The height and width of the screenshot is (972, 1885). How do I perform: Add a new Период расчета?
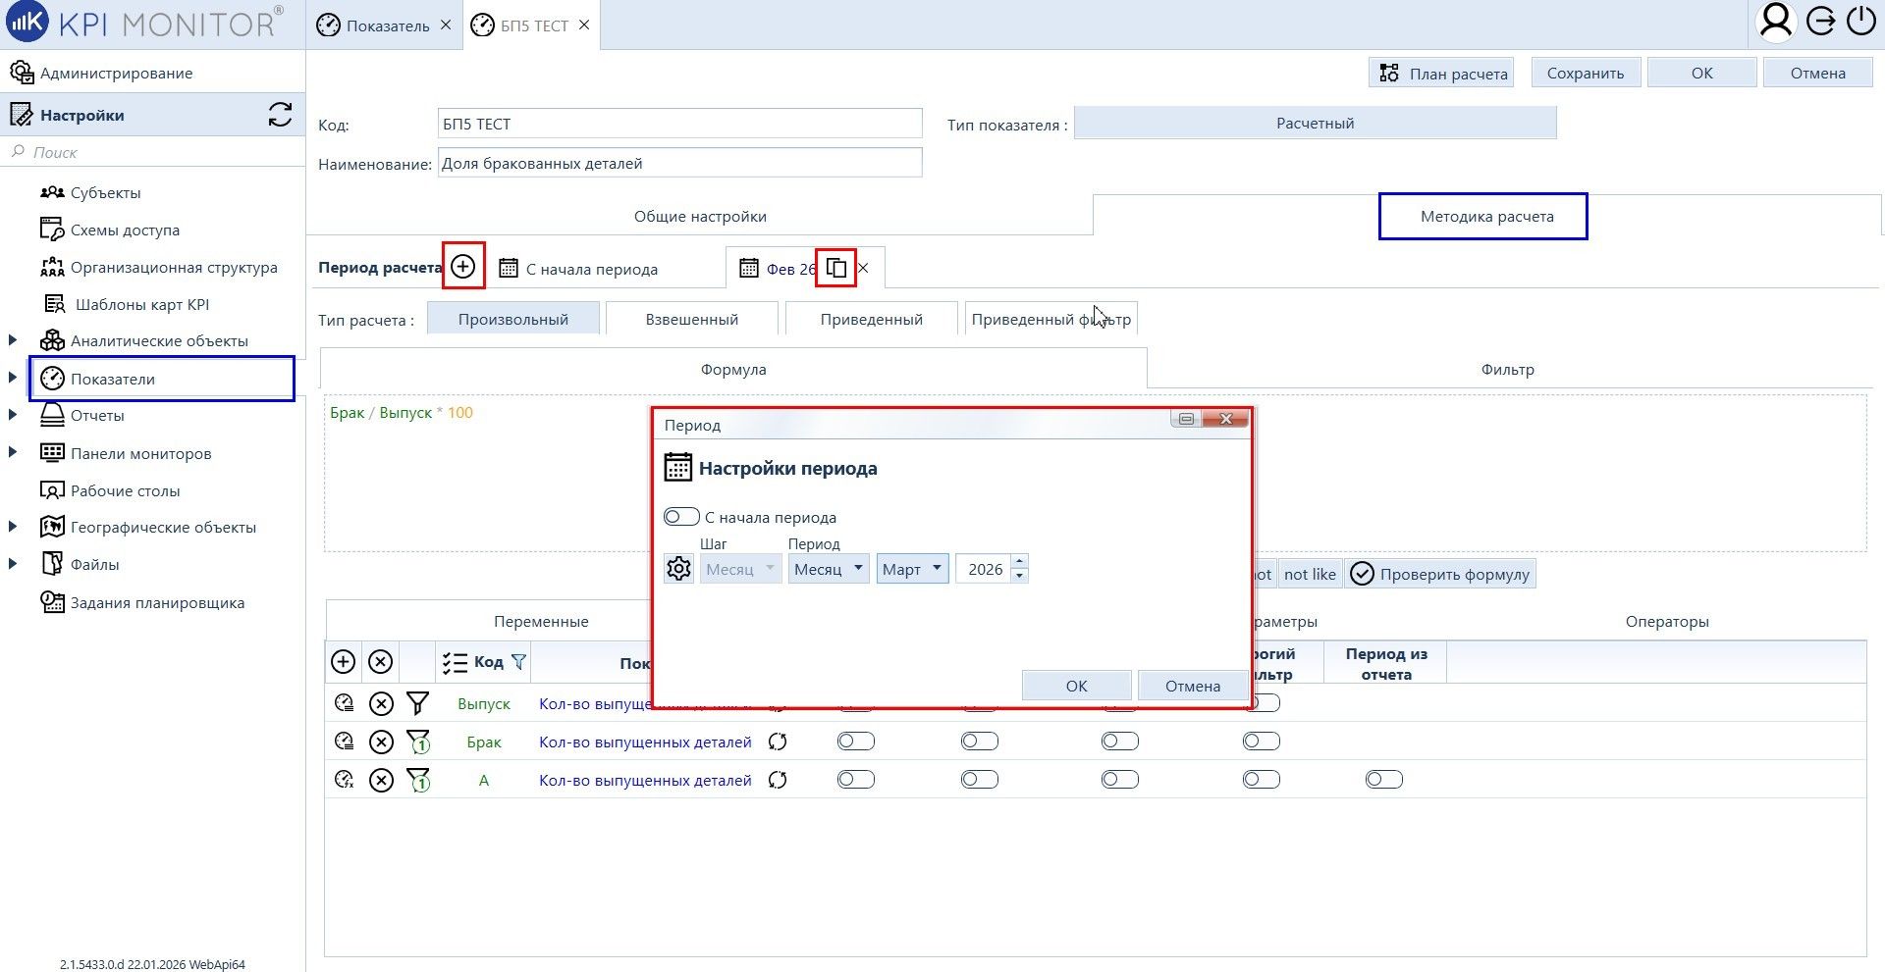point(463,267)
